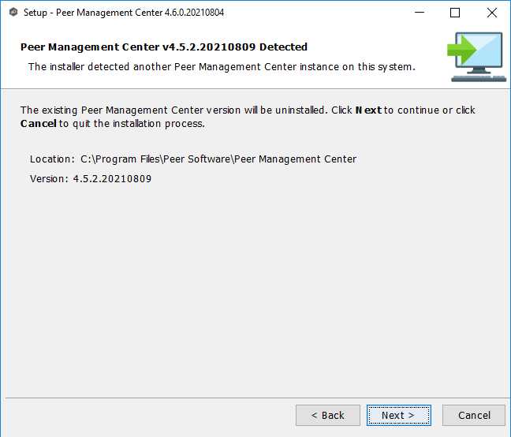Click the Setup app icon in title bar
The image size is (511, 437).
(13, 13)
